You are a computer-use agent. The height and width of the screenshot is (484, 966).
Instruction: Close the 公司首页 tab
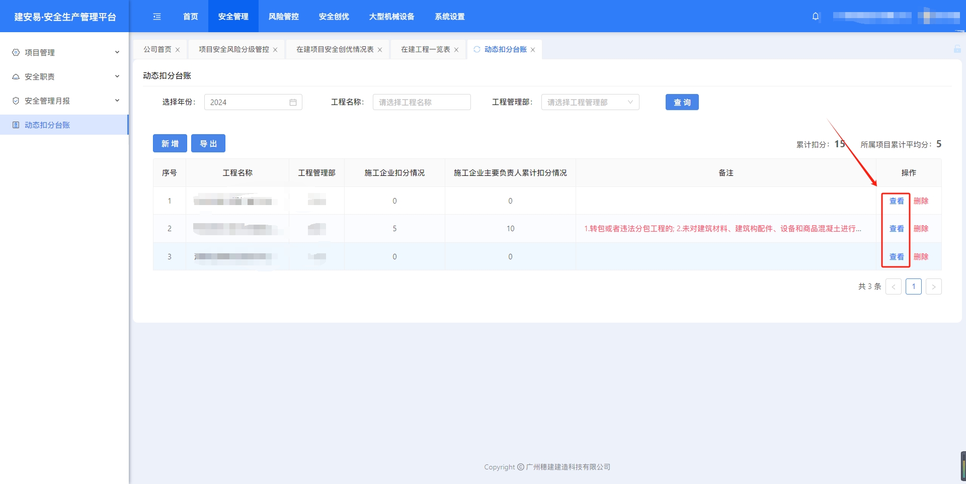pos(178,50)
